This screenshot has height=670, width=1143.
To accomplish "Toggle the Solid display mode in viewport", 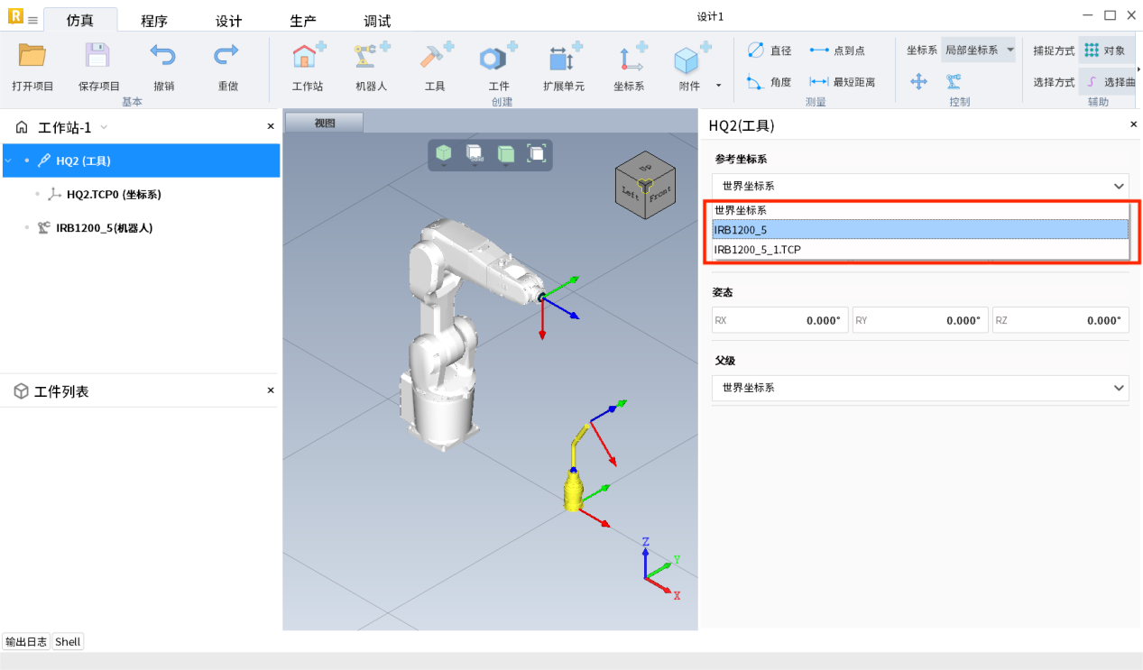I will (x=475, y=154).
